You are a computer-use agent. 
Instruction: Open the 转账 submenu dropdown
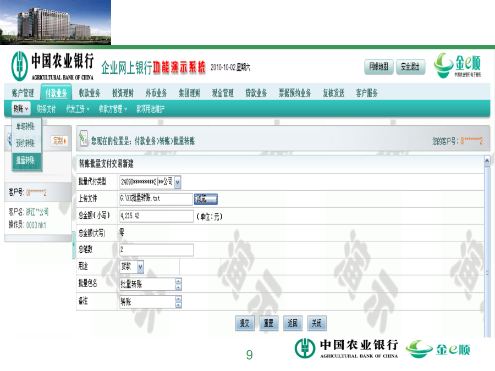pyautogui.click(x=20, y=109)
